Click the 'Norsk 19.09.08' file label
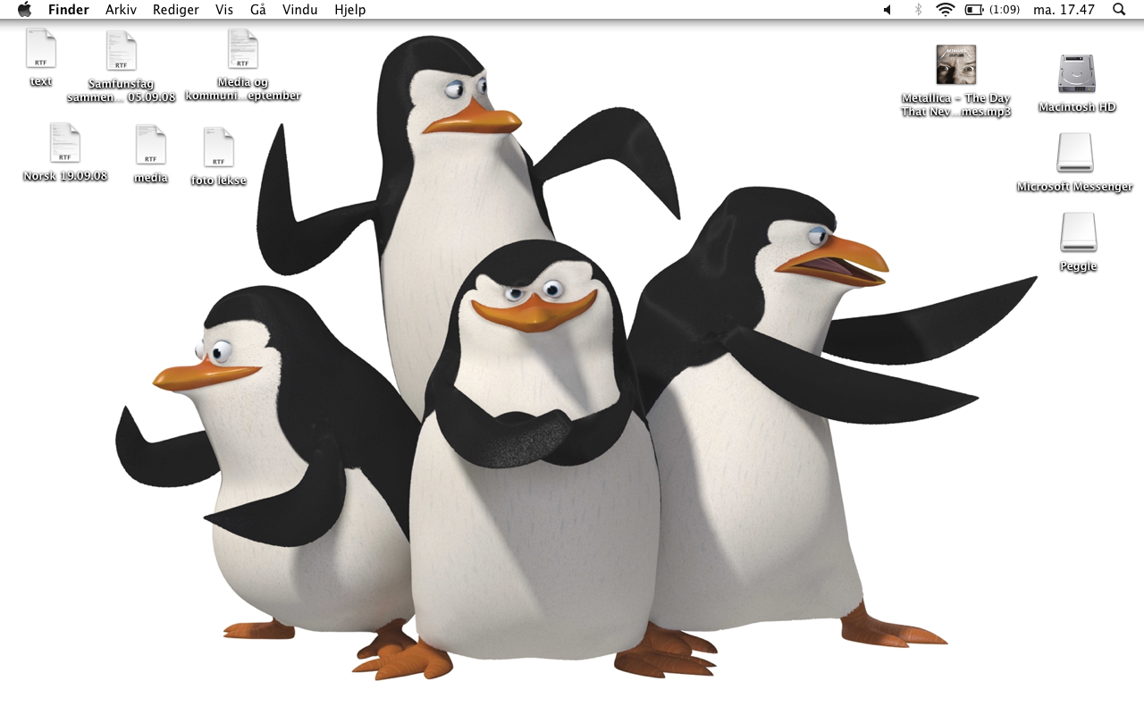1144x715 pixels. [x=65, y=176]
